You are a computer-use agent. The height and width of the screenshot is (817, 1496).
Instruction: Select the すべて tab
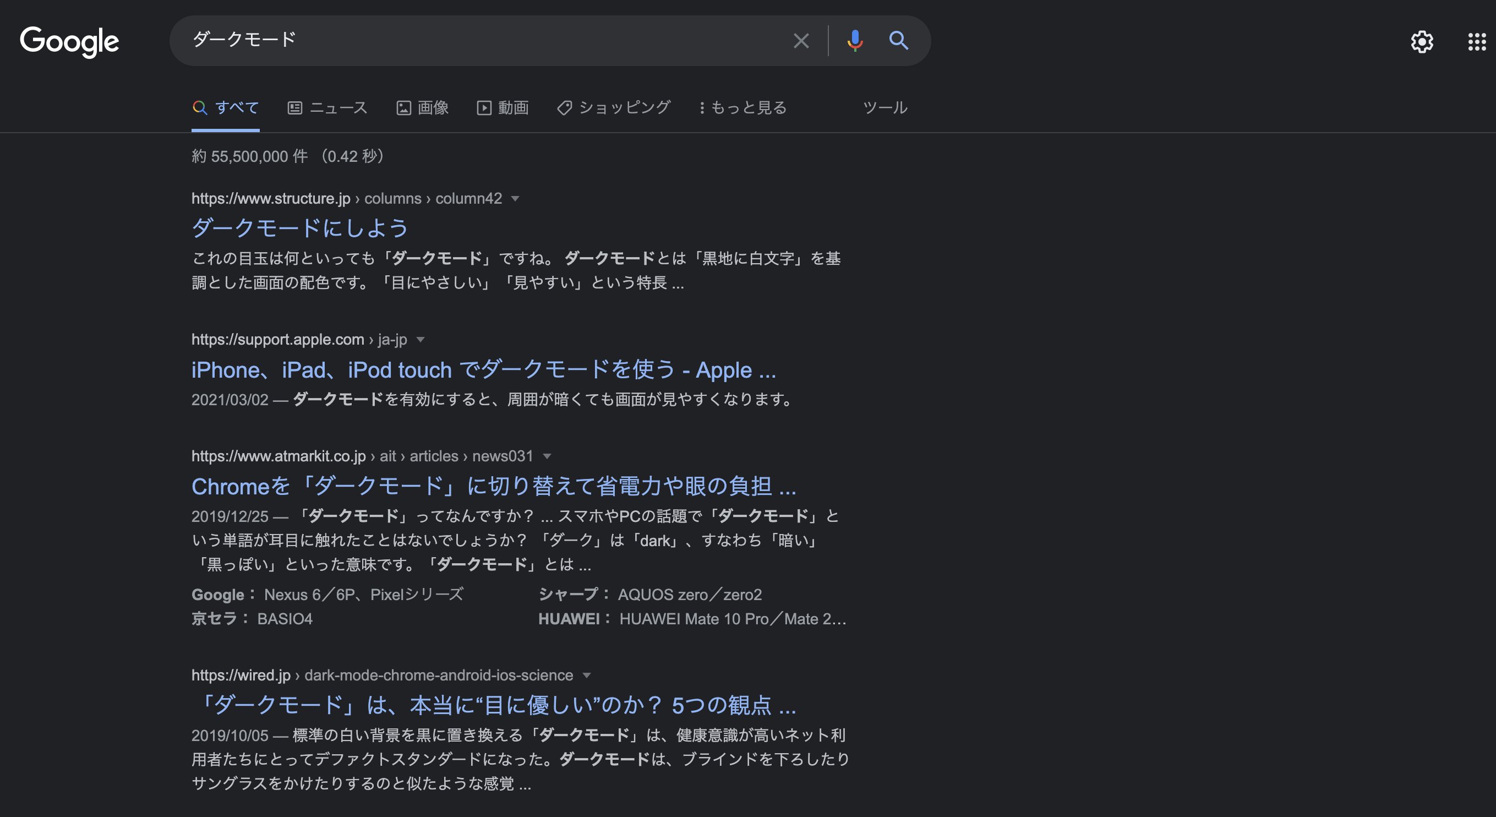click(x=225, y=107)
